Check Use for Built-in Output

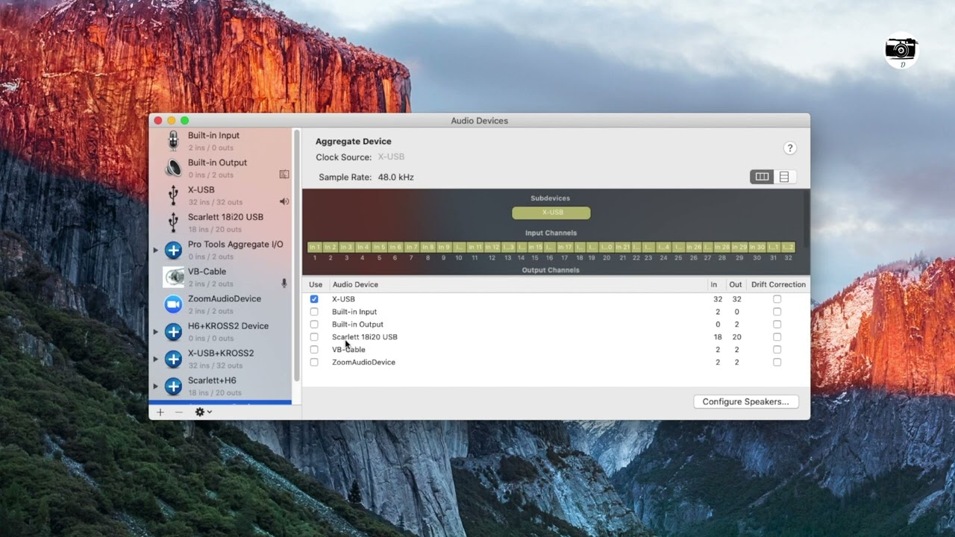click(x=314, y=324)
